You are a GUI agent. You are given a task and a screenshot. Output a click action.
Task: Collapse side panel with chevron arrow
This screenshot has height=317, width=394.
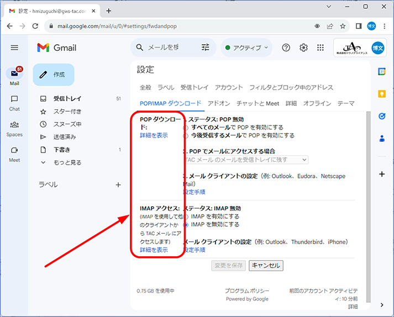[x=382, y=305]
